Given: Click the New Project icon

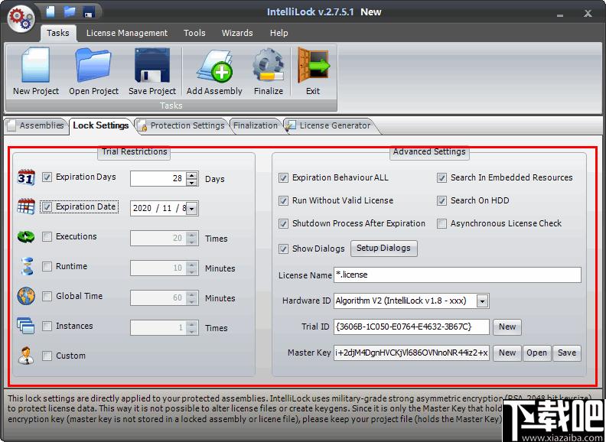Looking at the screenshot, I should coord(35,65).
